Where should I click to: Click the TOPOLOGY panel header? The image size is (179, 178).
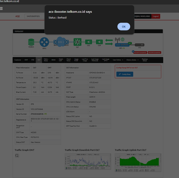88,31
